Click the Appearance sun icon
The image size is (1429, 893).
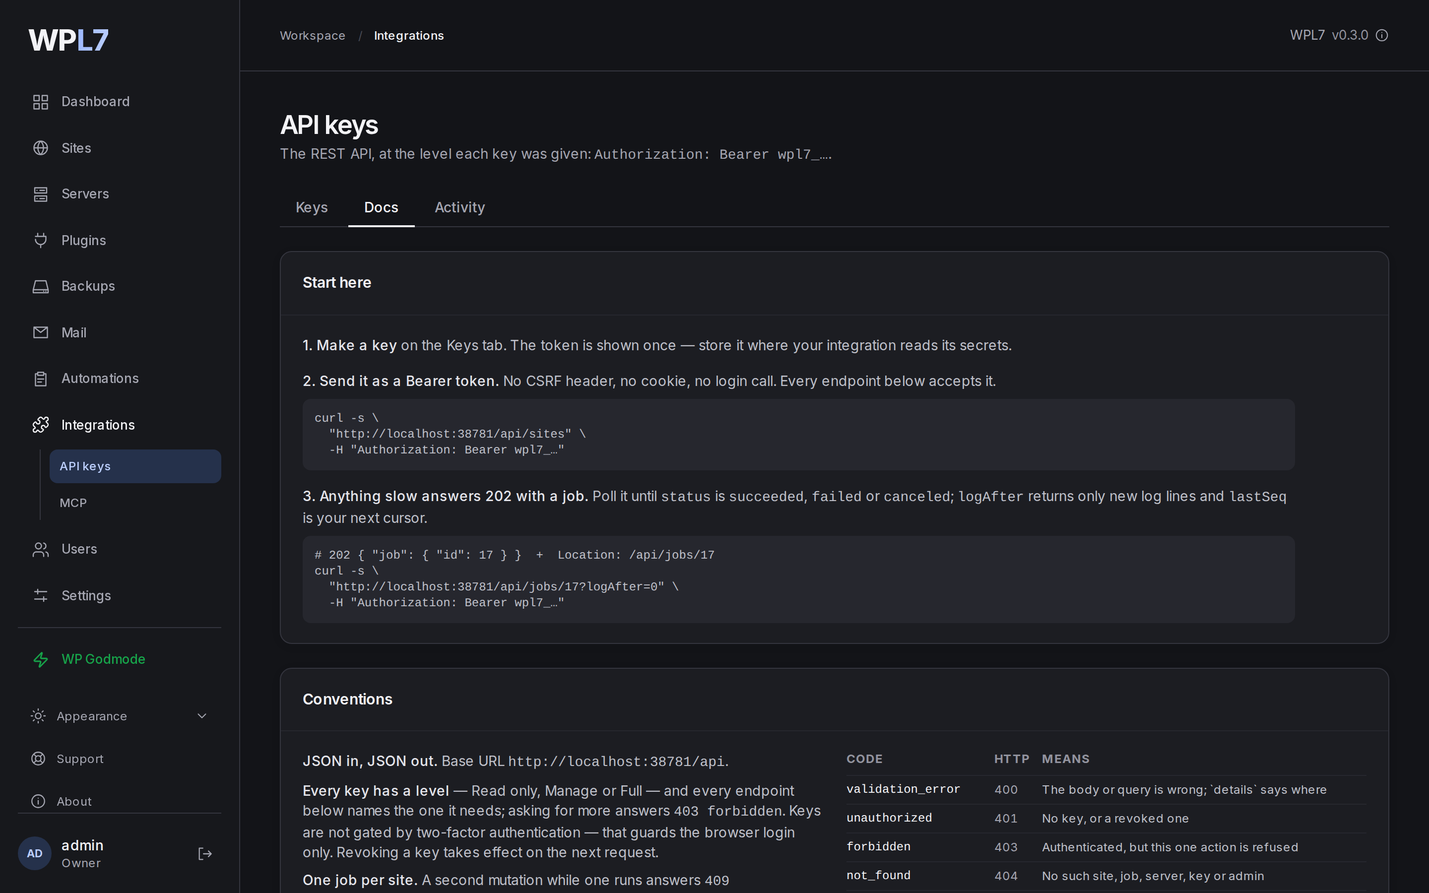[x=38, y=716]
